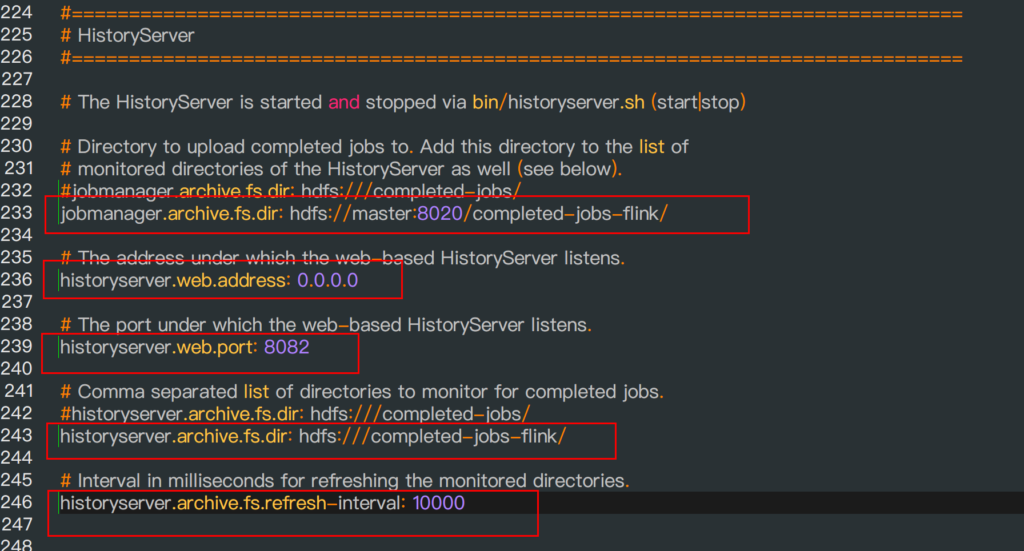Click the word 'and' on line 228

pos(344,102)
